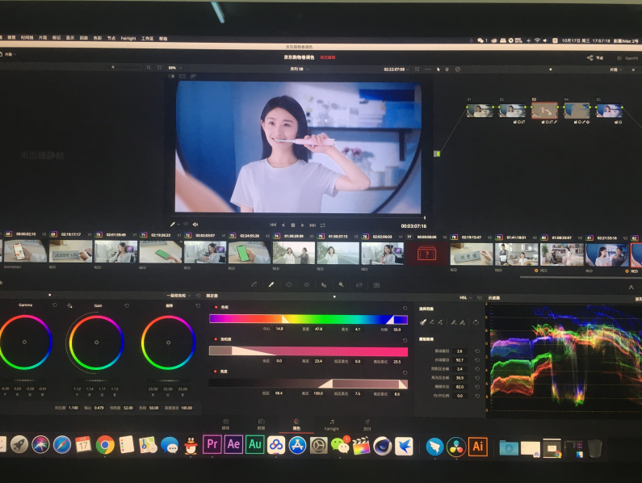
Task: Open Google Chrome from the dock
Action: (105, 443)
